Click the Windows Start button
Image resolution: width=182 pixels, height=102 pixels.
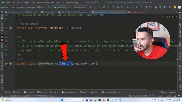coord(62,100)
